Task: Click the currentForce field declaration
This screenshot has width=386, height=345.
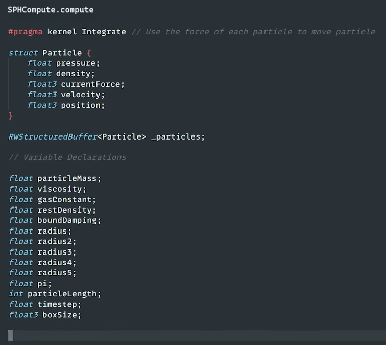Action: coord(92,84)
